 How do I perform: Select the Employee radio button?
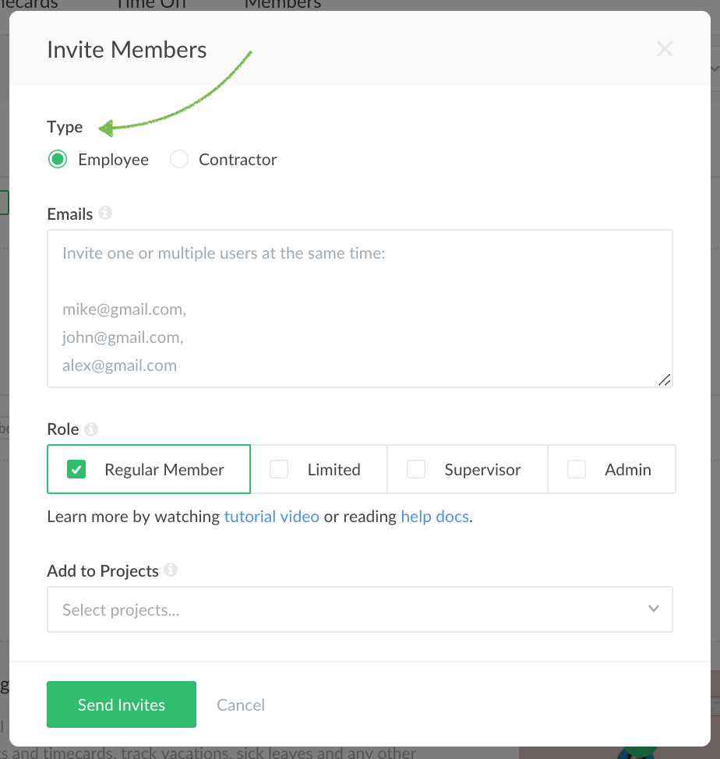click(x=58, y=160)
